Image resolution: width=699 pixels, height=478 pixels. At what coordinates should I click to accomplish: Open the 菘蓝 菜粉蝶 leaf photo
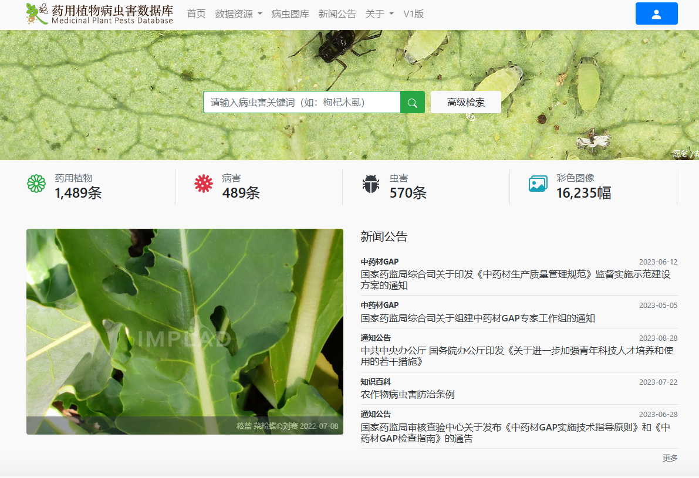pyautogui.click(x=184, y=331)
